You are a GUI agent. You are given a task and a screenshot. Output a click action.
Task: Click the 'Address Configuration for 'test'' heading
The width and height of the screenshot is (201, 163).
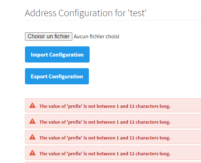coord(86,13)
